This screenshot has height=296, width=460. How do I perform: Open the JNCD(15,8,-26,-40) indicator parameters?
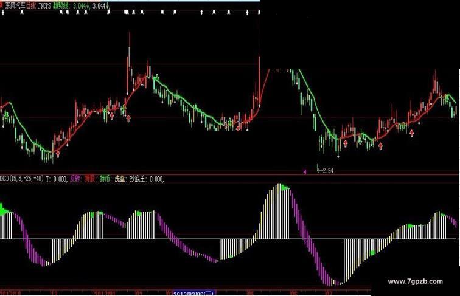pos(22,178)
